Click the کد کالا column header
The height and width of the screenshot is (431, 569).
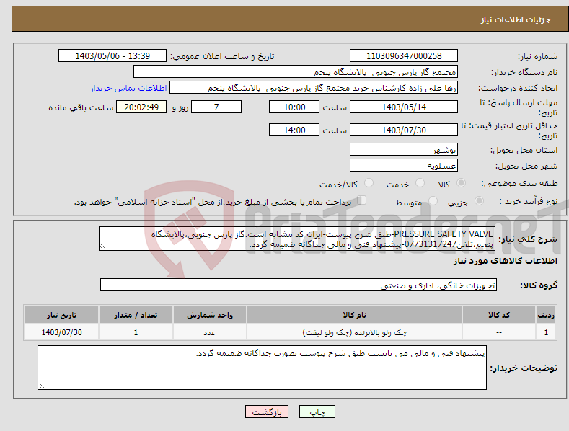click(499, 315)
